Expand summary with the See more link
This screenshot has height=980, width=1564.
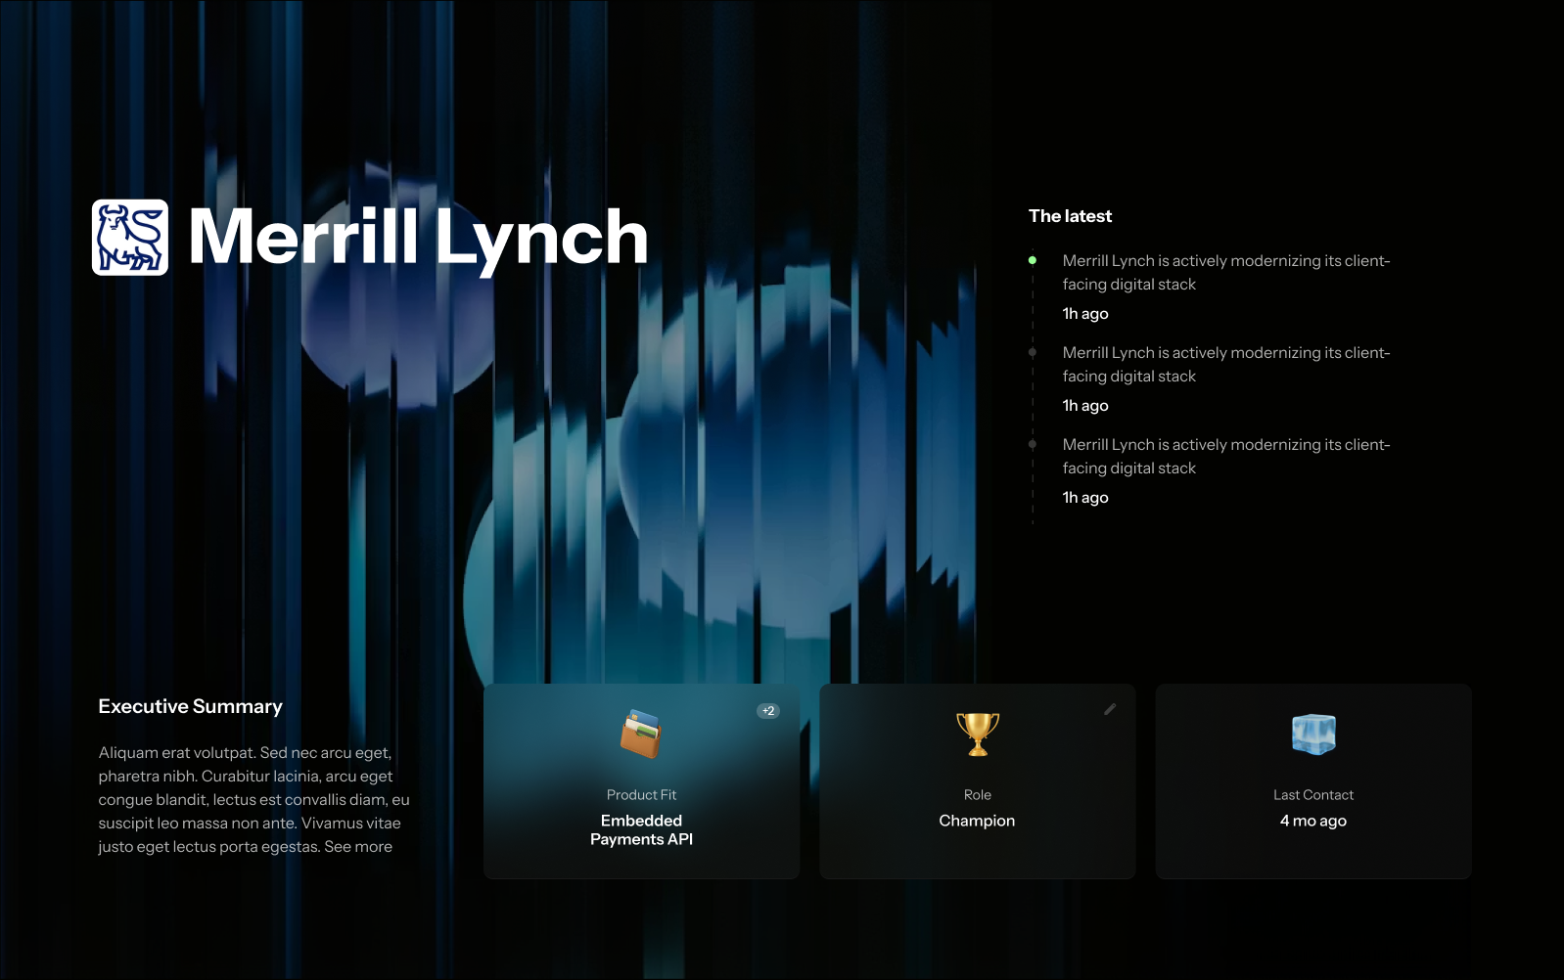point(358,847)
